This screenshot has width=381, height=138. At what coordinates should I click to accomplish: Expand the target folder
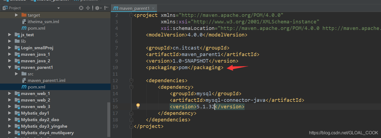(16, 15)
